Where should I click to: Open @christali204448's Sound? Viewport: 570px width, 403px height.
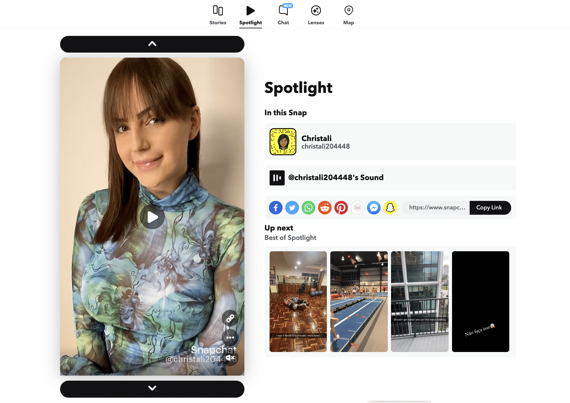point(336,178)
